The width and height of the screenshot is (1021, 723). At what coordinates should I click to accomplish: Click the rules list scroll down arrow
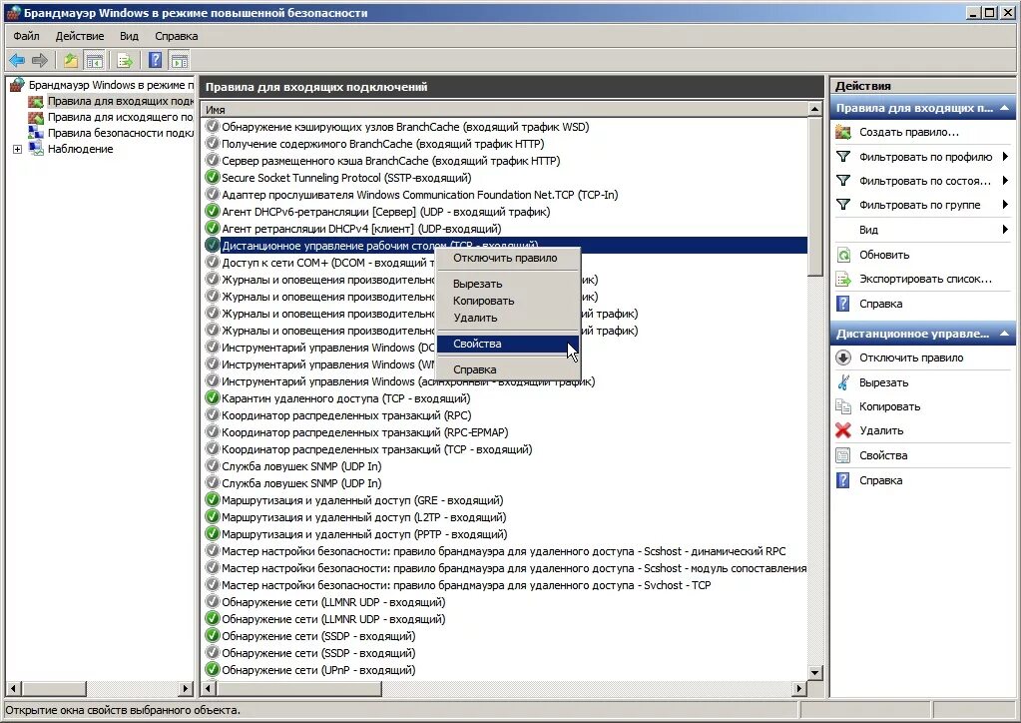pos(814,672)
